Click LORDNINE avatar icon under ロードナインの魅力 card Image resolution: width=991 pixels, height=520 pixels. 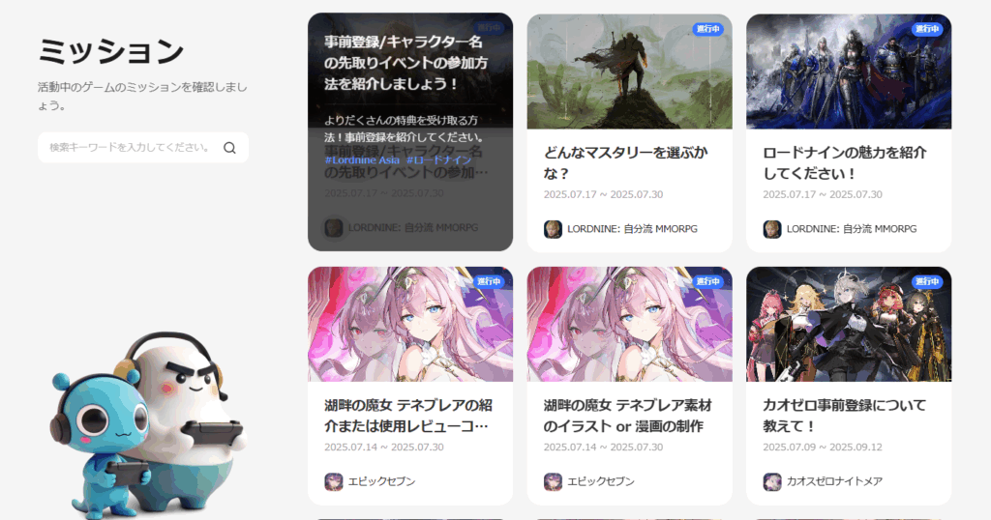tap(771, 229)
